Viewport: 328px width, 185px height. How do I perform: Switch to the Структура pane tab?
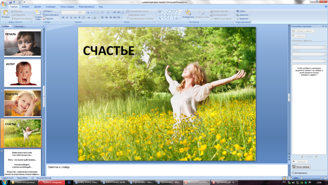pyautogui.click(x=19, y=26)
